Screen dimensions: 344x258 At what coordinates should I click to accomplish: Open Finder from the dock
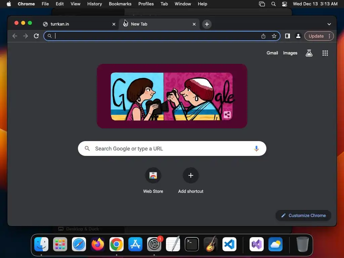pyautogui.click(x=41, y=244)
